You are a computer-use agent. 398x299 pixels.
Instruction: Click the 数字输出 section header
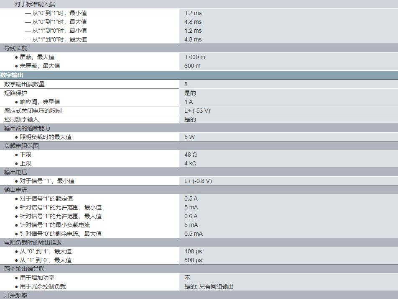[x=12, y=75]
